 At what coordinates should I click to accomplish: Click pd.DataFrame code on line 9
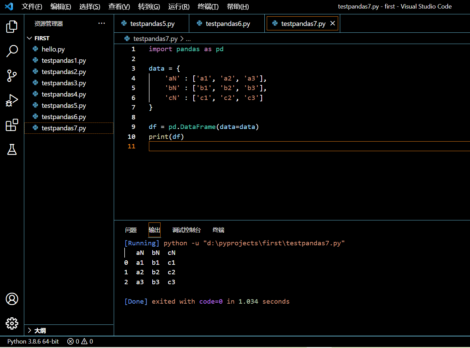pos(192,127)
